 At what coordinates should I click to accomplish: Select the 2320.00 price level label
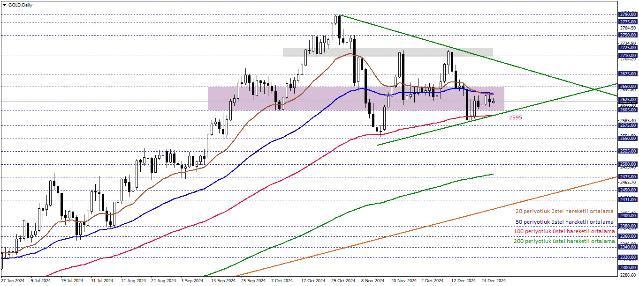[x=628, y=257]
